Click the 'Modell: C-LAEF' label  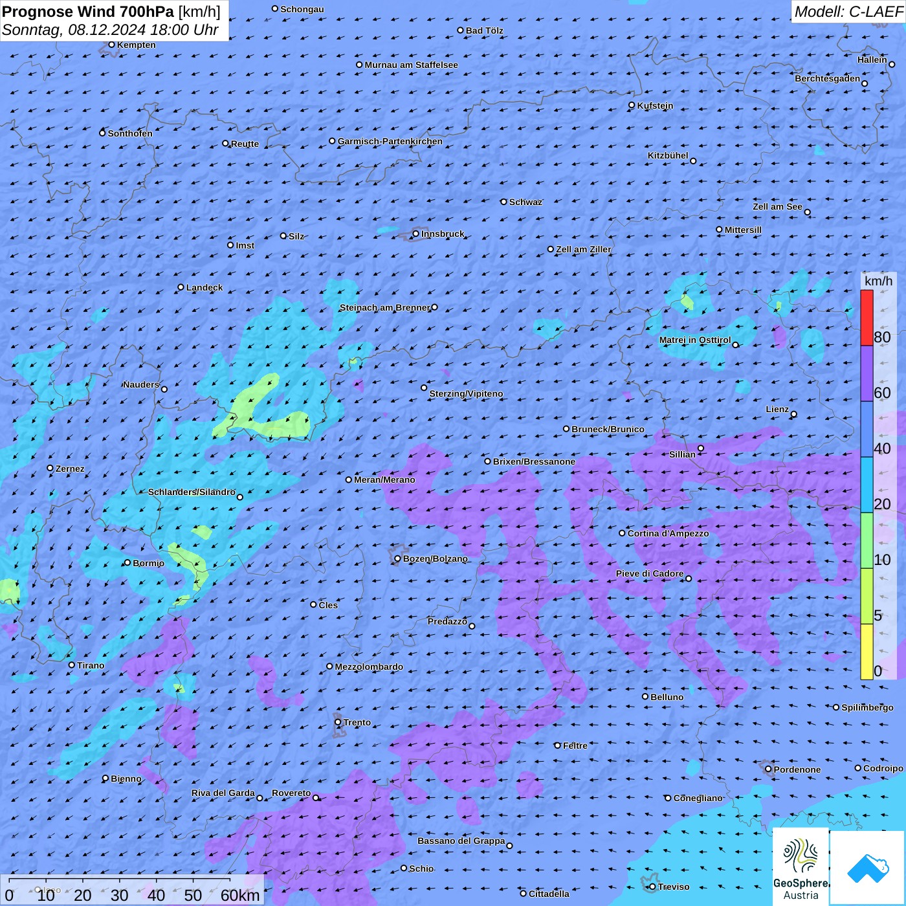pos(848,12)
